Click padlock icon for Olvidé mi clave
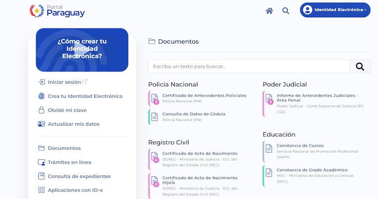This screenshot has width=378, height=199. (x=41, y=110)
